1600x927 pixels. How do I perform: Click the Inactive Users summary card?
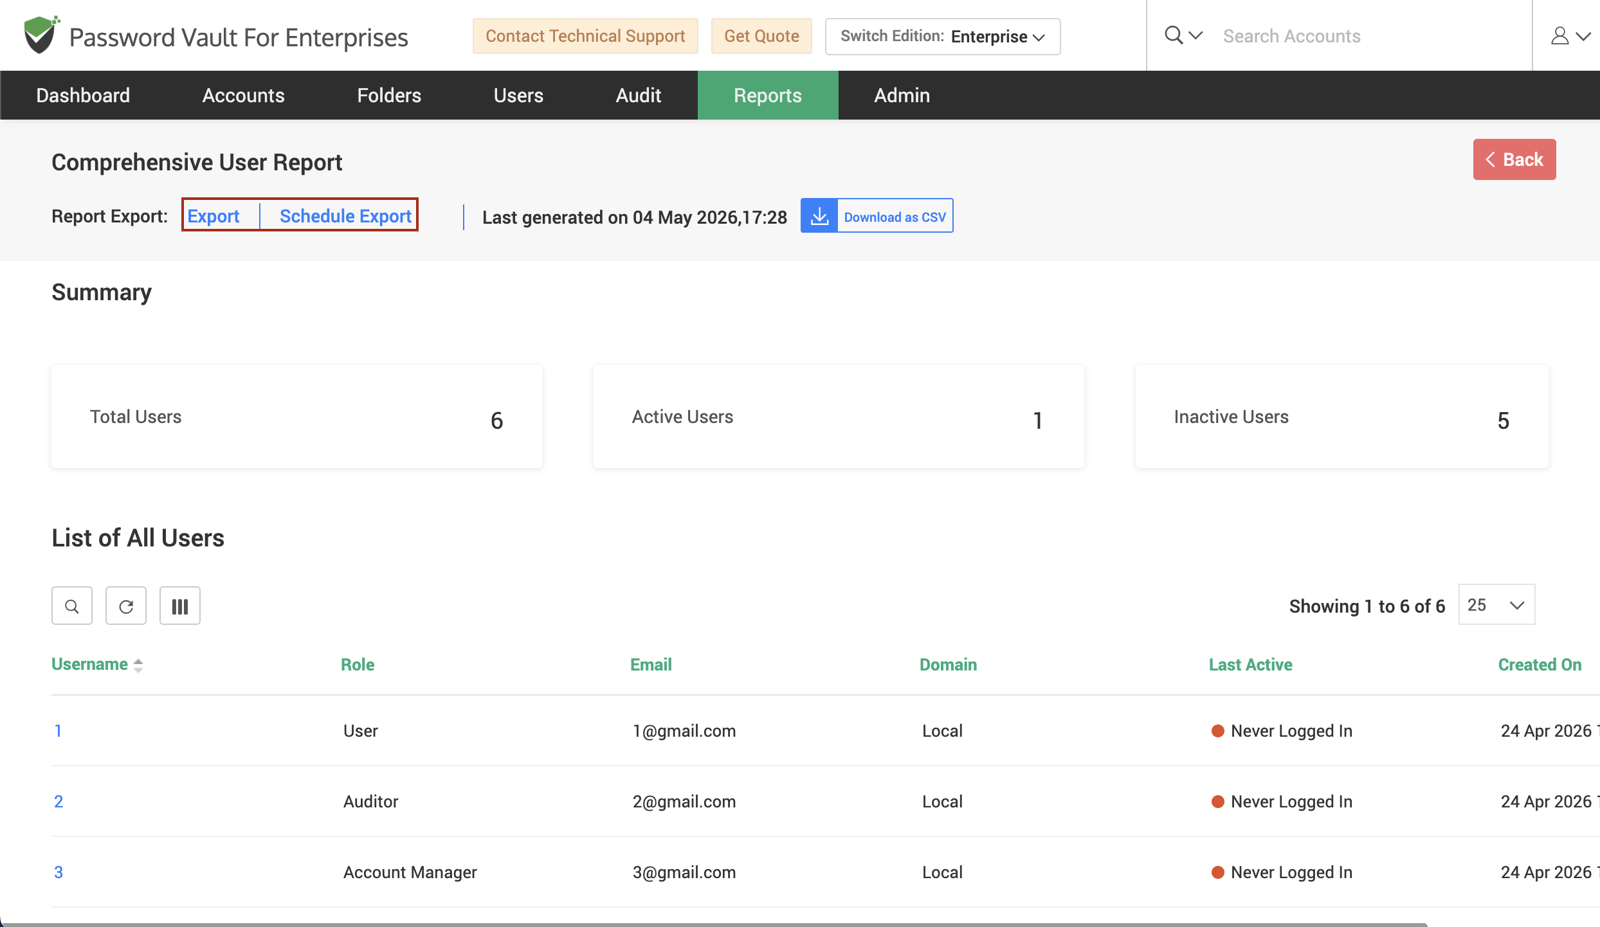click(x=1342, y=417)
